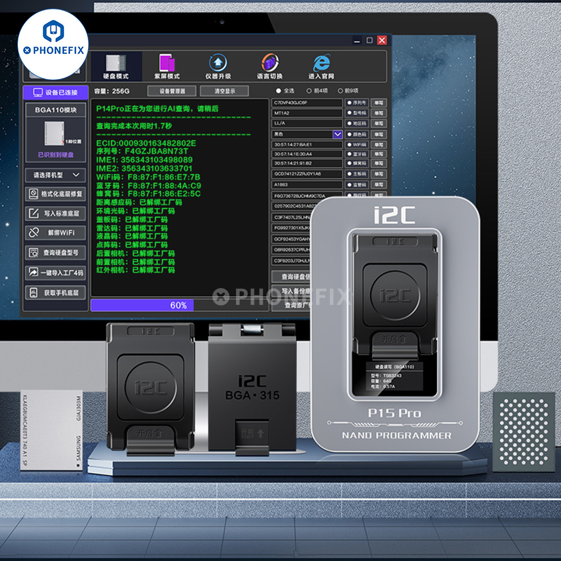The image size is (561, 561).
Task: Click 格式化底层修复 format repair button
Action: [55, 194]
